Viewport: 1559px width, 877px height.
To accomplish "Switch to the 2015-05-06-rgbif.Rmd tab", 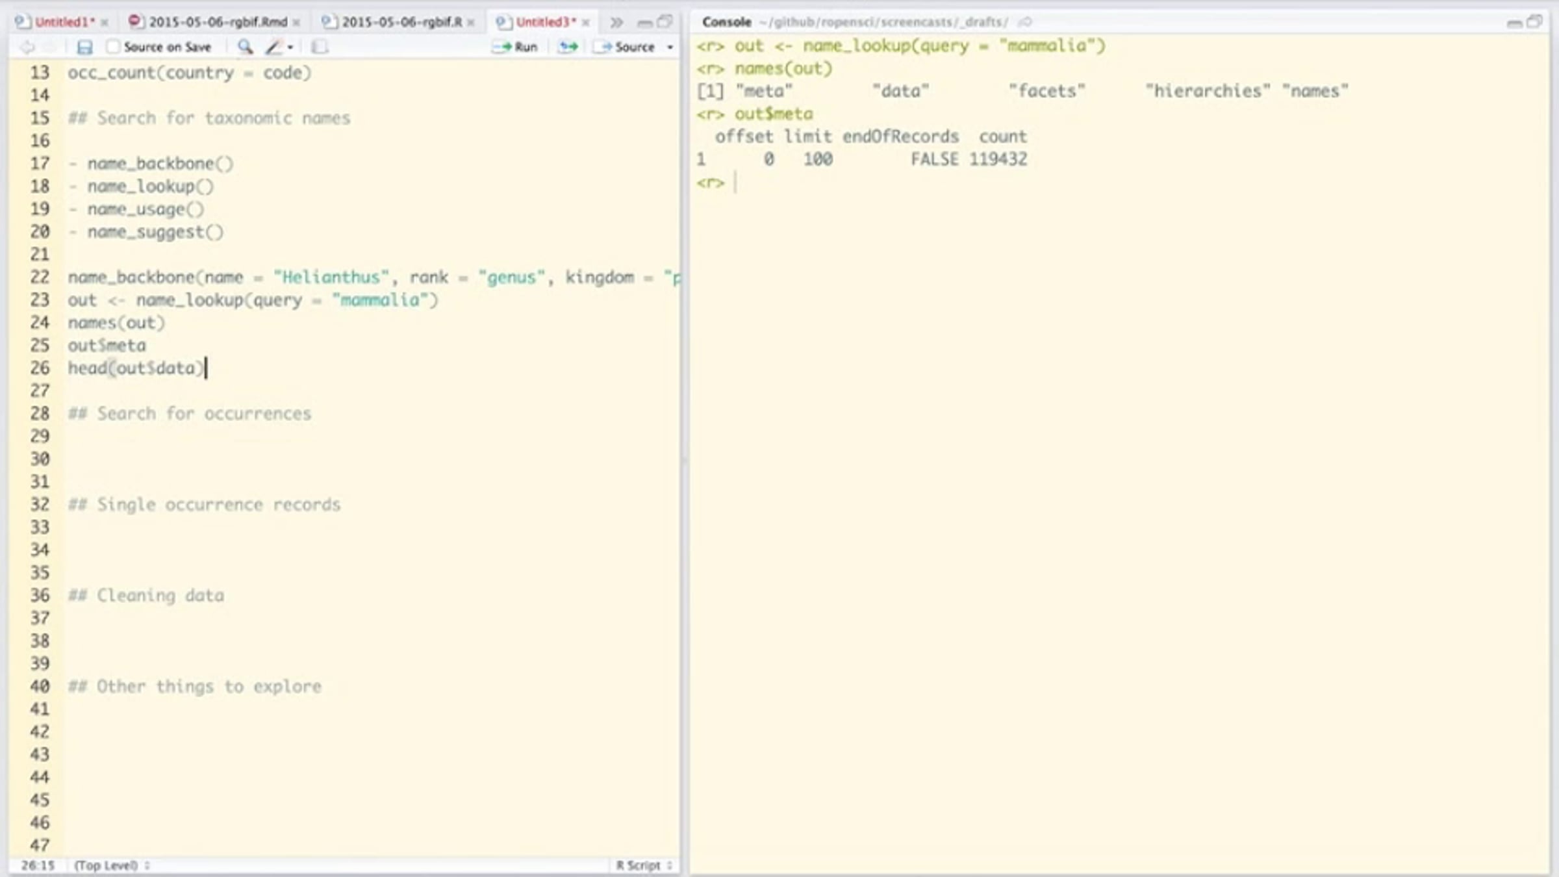I will (218, 22).
